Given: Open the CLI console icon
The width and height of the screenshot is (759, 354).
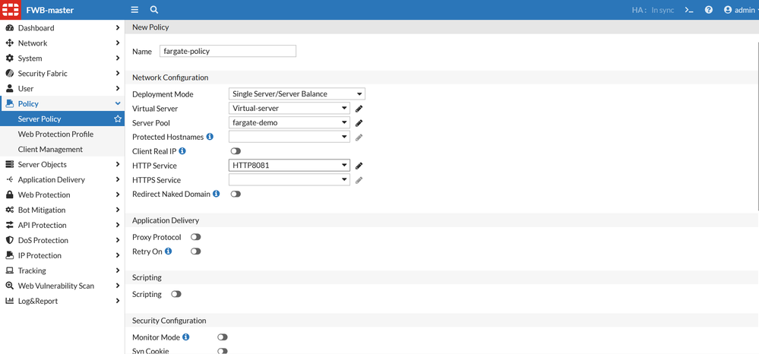Looking at the screenshot, I should (x=689, y=10).
